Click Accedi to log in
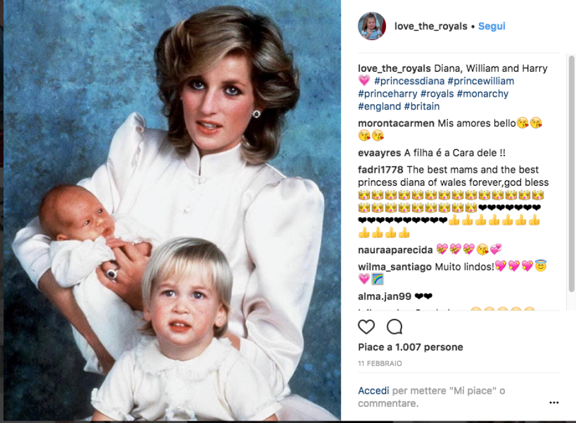The height and width of the screenshot is (423, 576). click(373, 391)
